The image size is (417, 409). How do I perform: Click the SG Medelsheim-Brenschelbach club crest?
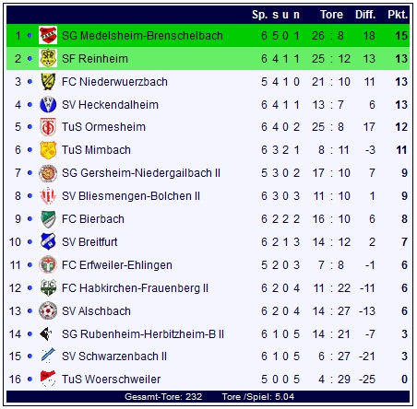click(48, 35)
